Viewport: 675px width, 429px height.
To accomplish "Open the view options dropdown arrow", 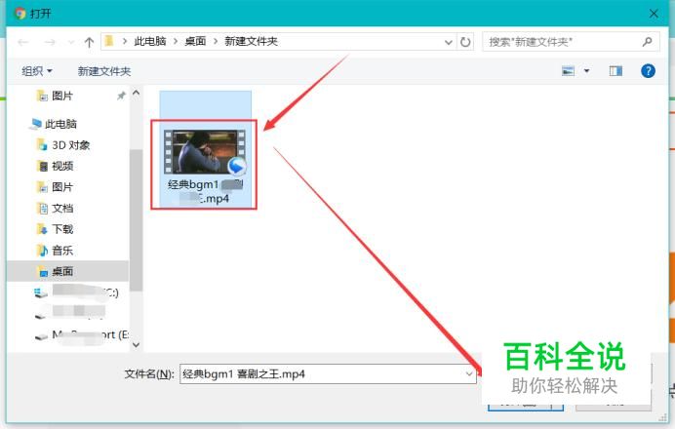I will click(586, 71).
